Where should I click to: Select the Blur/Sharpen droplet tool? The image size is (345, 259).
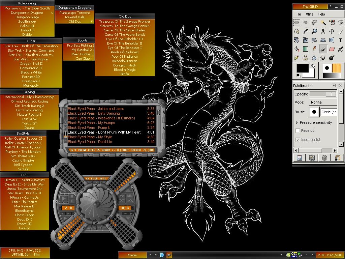click(x=314, y=58)
